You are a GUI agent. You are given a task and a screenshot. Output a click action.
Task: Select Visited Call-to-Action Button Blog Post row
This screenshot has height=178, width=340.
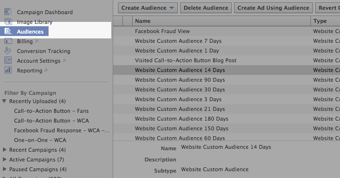227,60
